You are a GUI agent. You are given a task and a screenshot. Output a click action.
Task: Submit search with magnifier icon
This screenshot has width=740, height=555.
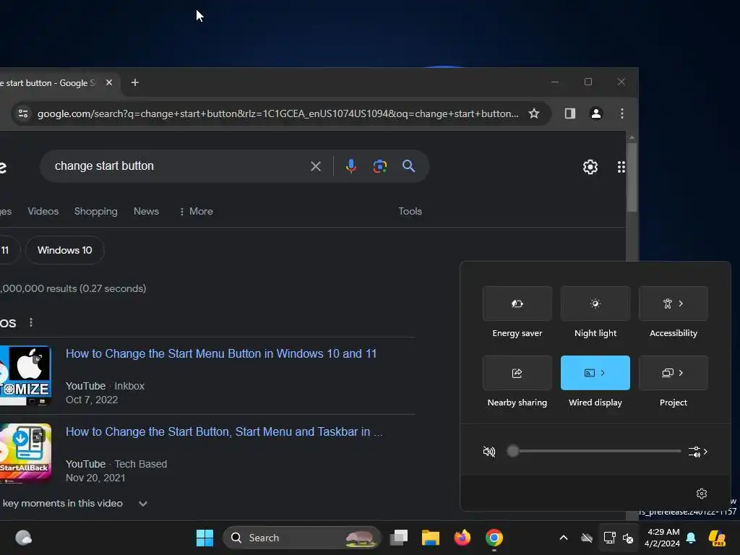tap(409, 166)
